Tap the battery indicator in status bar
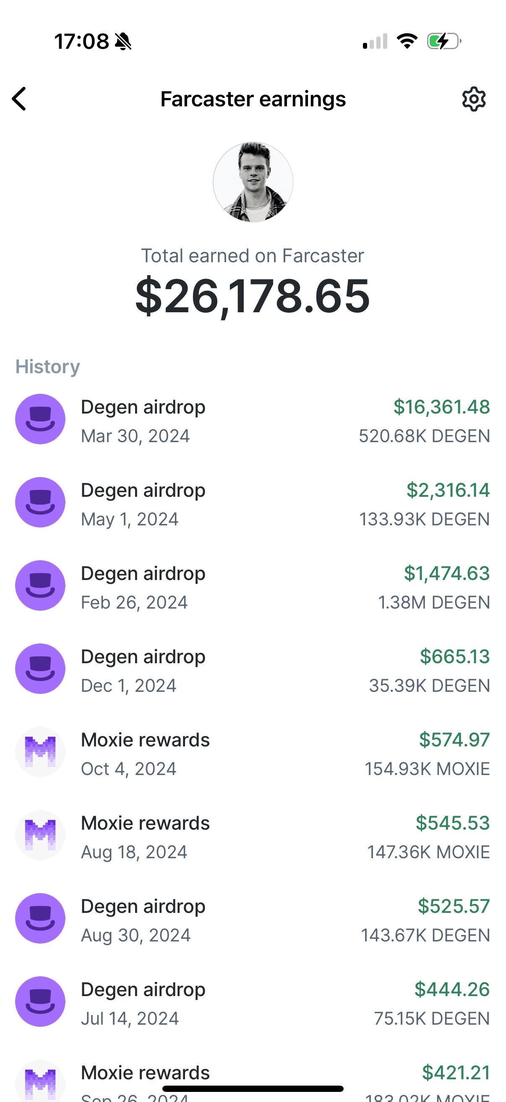Image resolution: width=506 pixels, height=1102 pixels. point(444,42)
